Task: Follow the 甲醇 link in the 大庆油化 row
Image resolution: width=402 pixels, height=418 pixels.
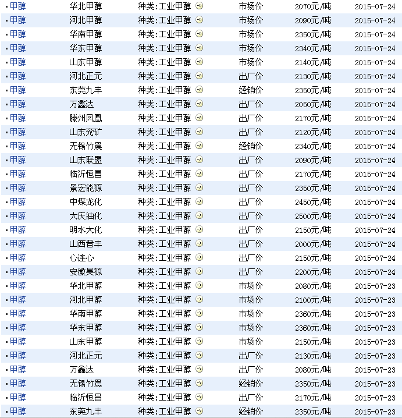Action: tap(18, 215)
